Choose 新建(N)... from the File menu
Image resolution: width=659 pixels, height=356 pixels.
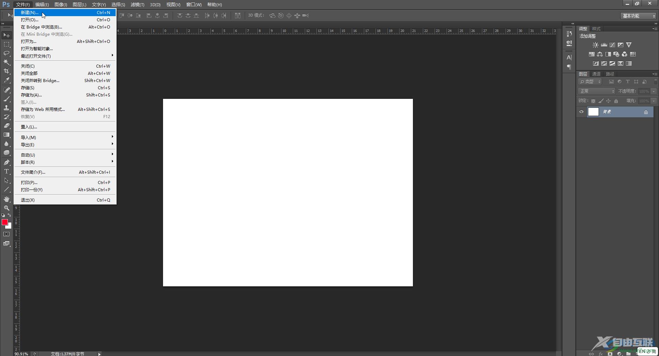point(65,12)
